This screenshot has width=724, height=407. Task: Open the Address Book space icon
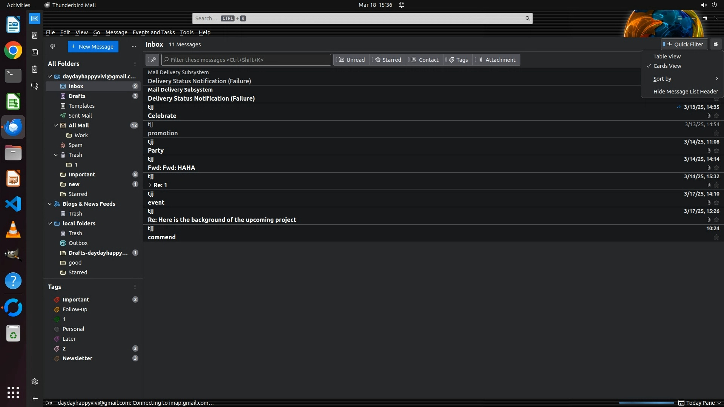pyautogui.click(x=35, y=35)
